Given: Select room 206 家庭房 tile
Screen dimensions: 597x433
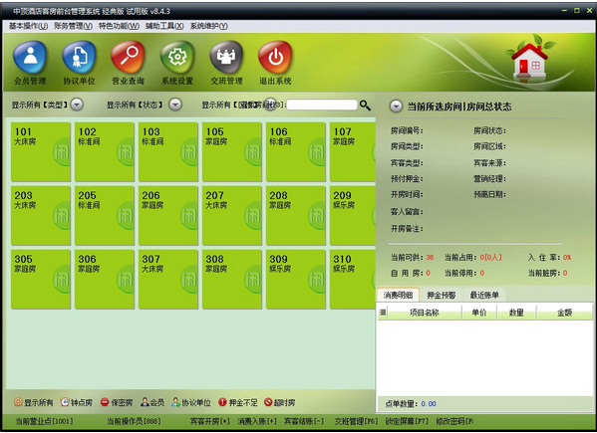Looking at the screenshot, I should (167, 215).
